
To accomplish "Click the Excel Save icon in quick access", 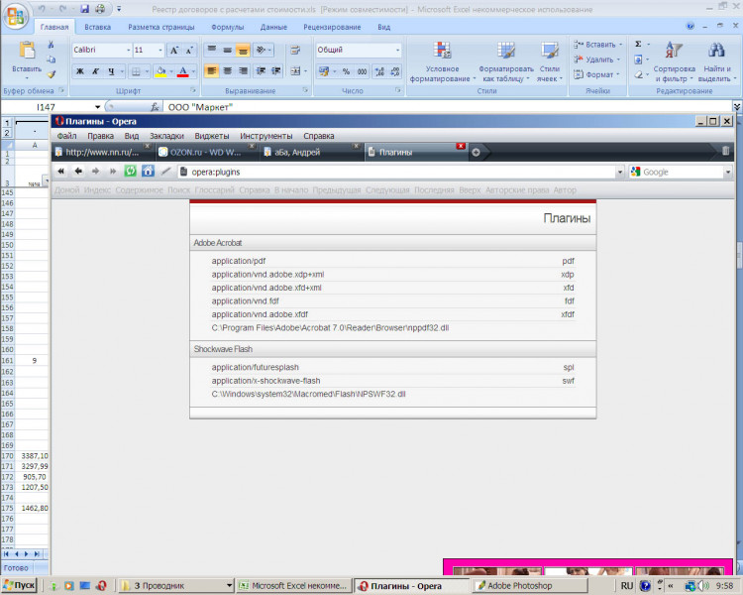I will [85, 9].
